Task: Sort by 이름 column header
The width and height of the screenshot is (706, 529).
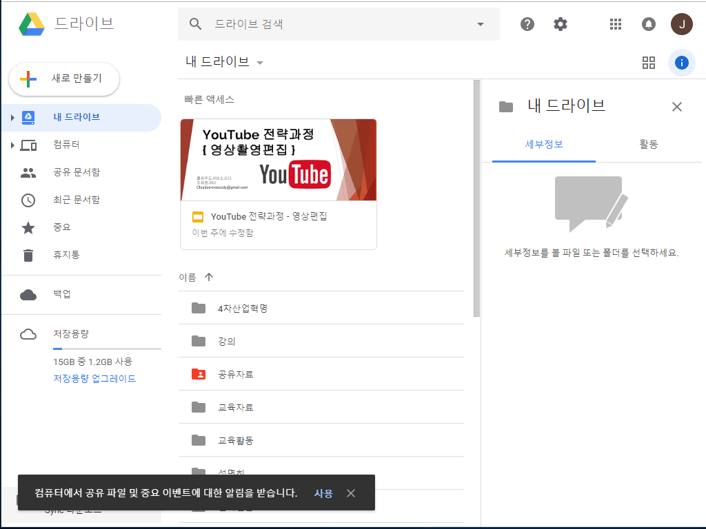Action: pyautogui.click(x=188, y=277)
